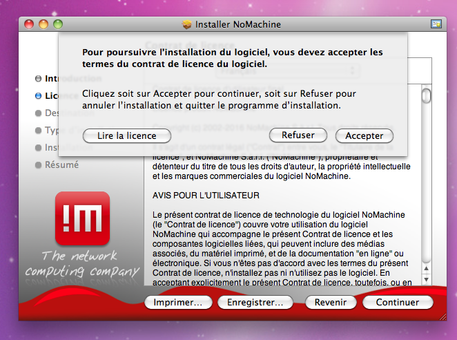Select the Licence step blue bullet

tap(38, 96)
